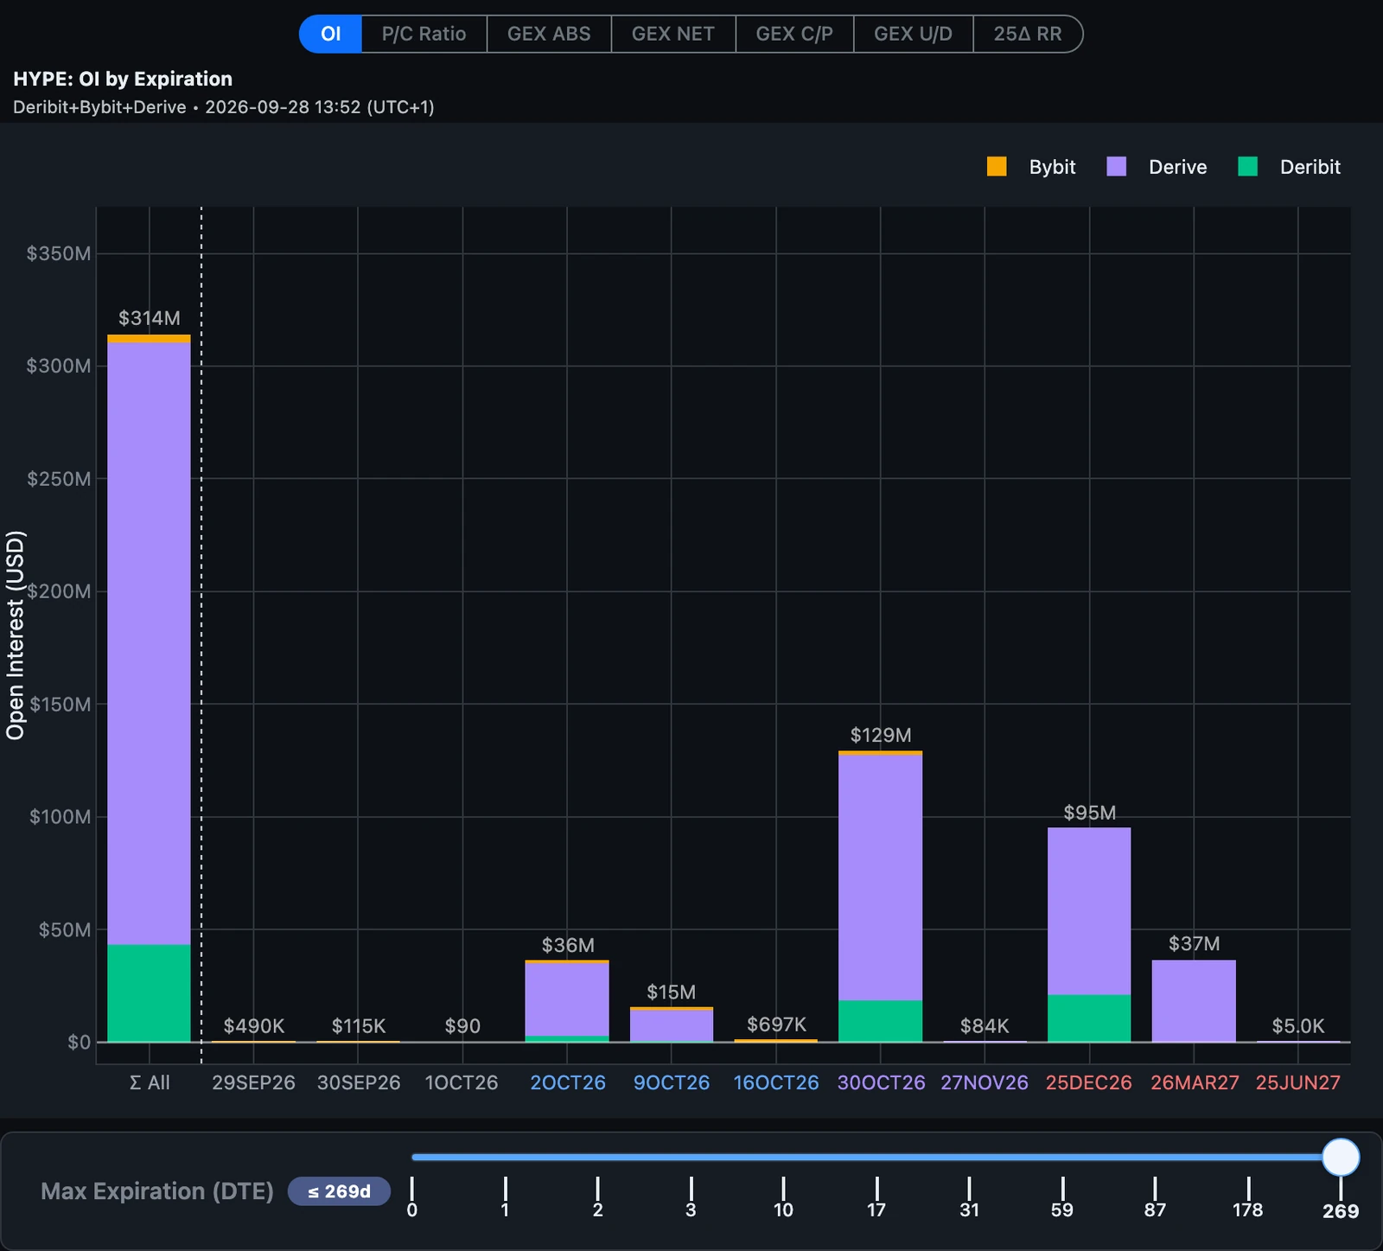Set slider to 17 DTE tick
The height and width of the screenshot is (1251, 1383).
(x=876, y=1197)
